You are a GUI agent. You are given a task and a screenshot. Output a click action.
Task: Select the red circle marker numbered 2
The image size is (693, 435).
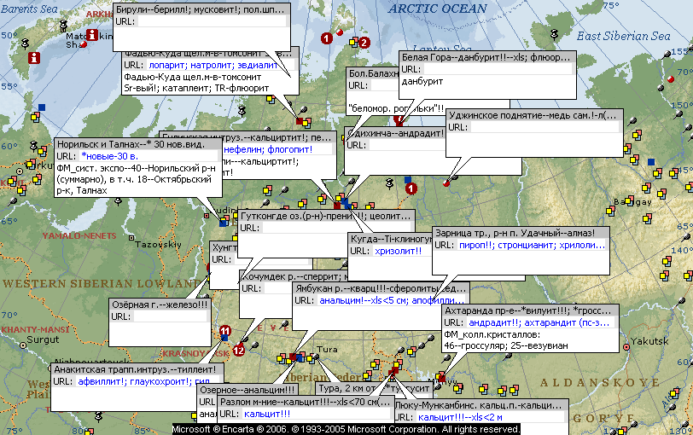(x=364, y=43)
